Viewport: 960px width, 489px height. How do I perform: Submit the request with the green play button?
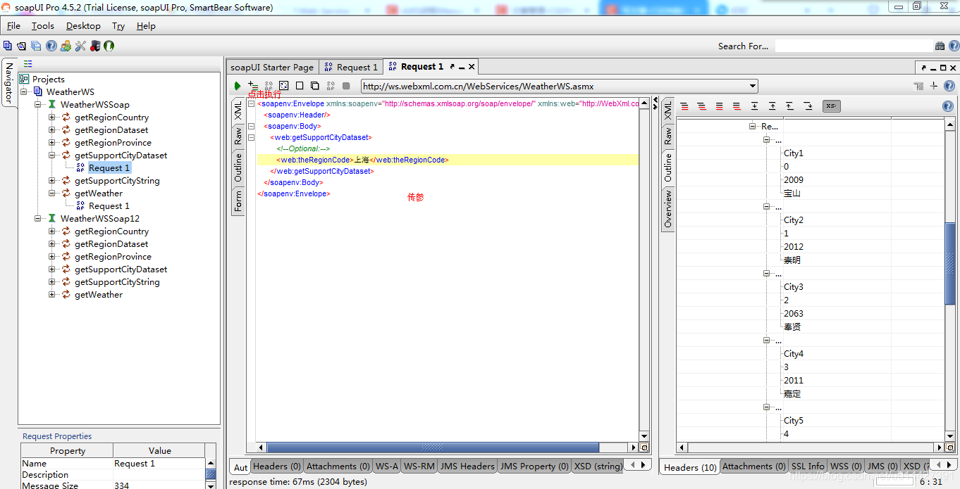[x=238, y=86]
